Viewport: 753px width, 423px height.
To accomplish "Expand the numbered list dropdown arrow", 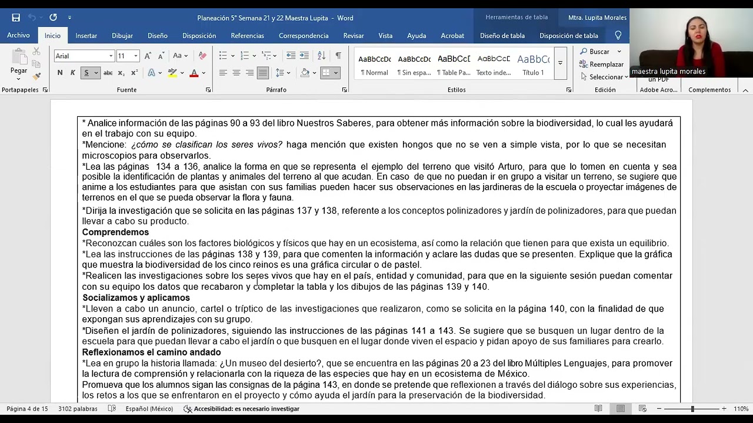I will pos(254,56).
